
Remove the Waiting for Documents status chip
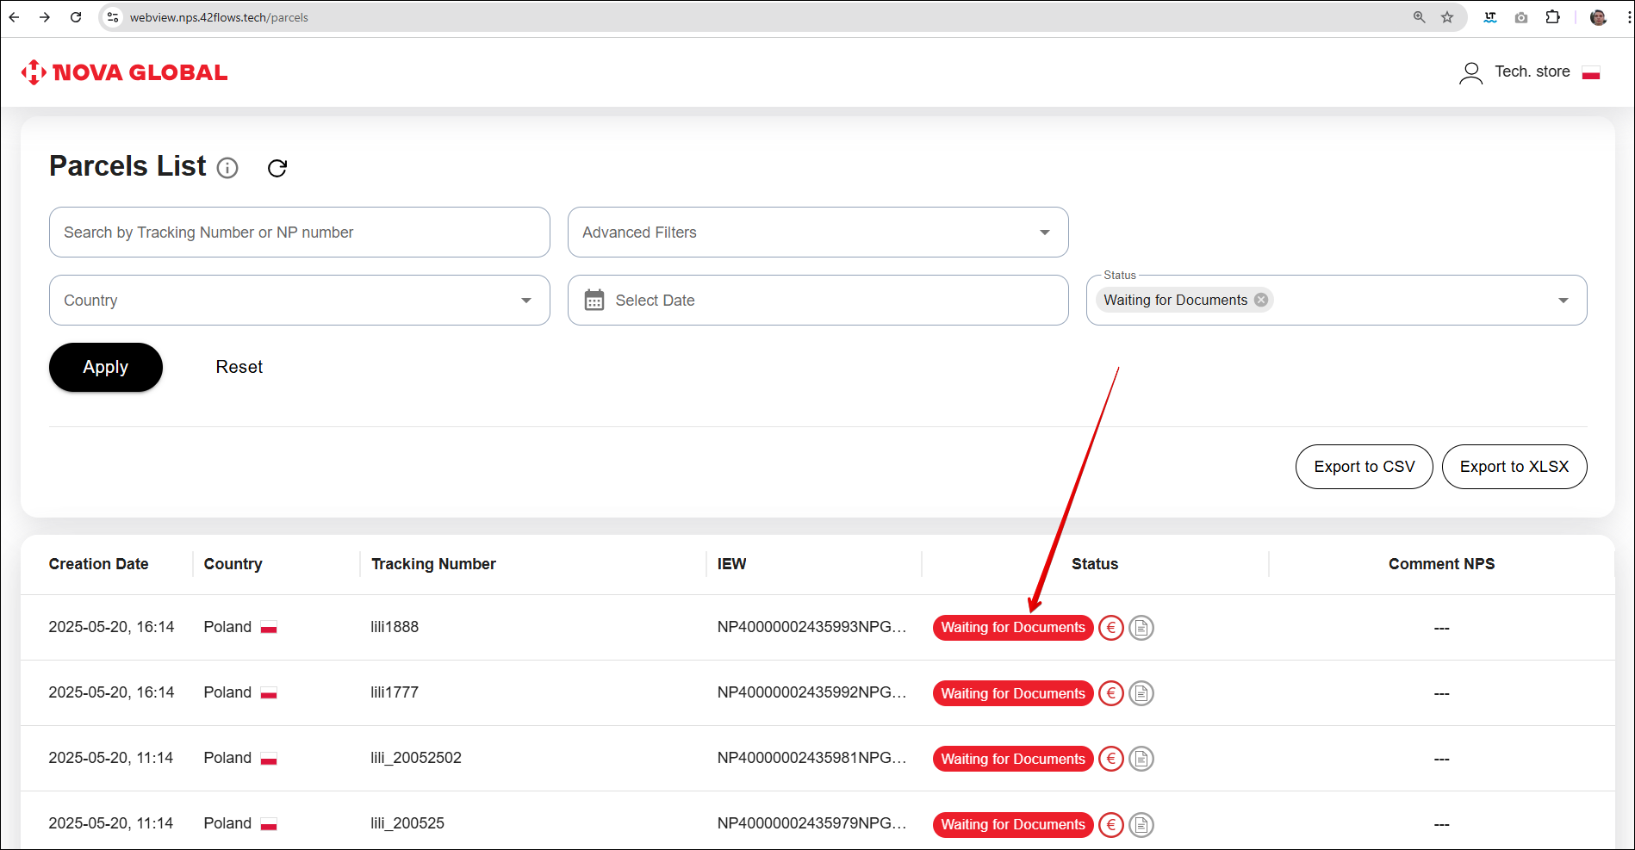pos(1261,300)
